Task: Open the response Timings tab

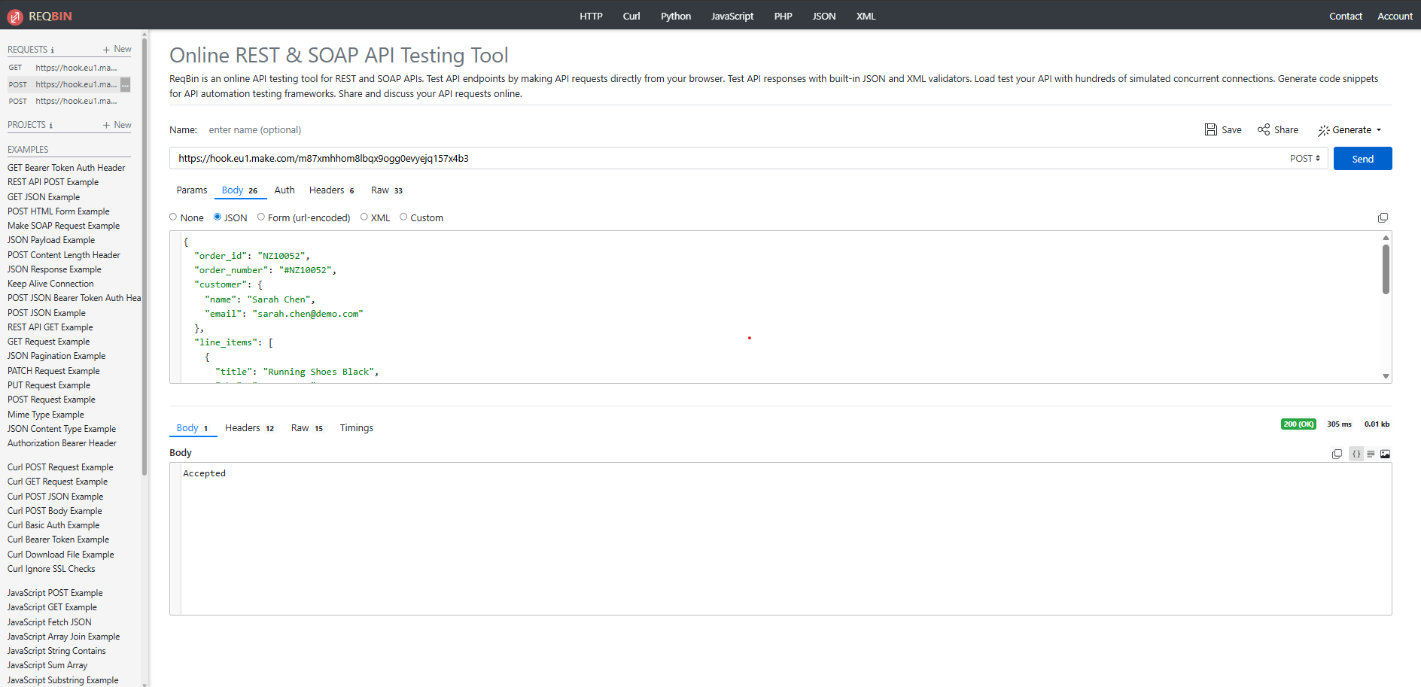Action: (x=357, y=428)
